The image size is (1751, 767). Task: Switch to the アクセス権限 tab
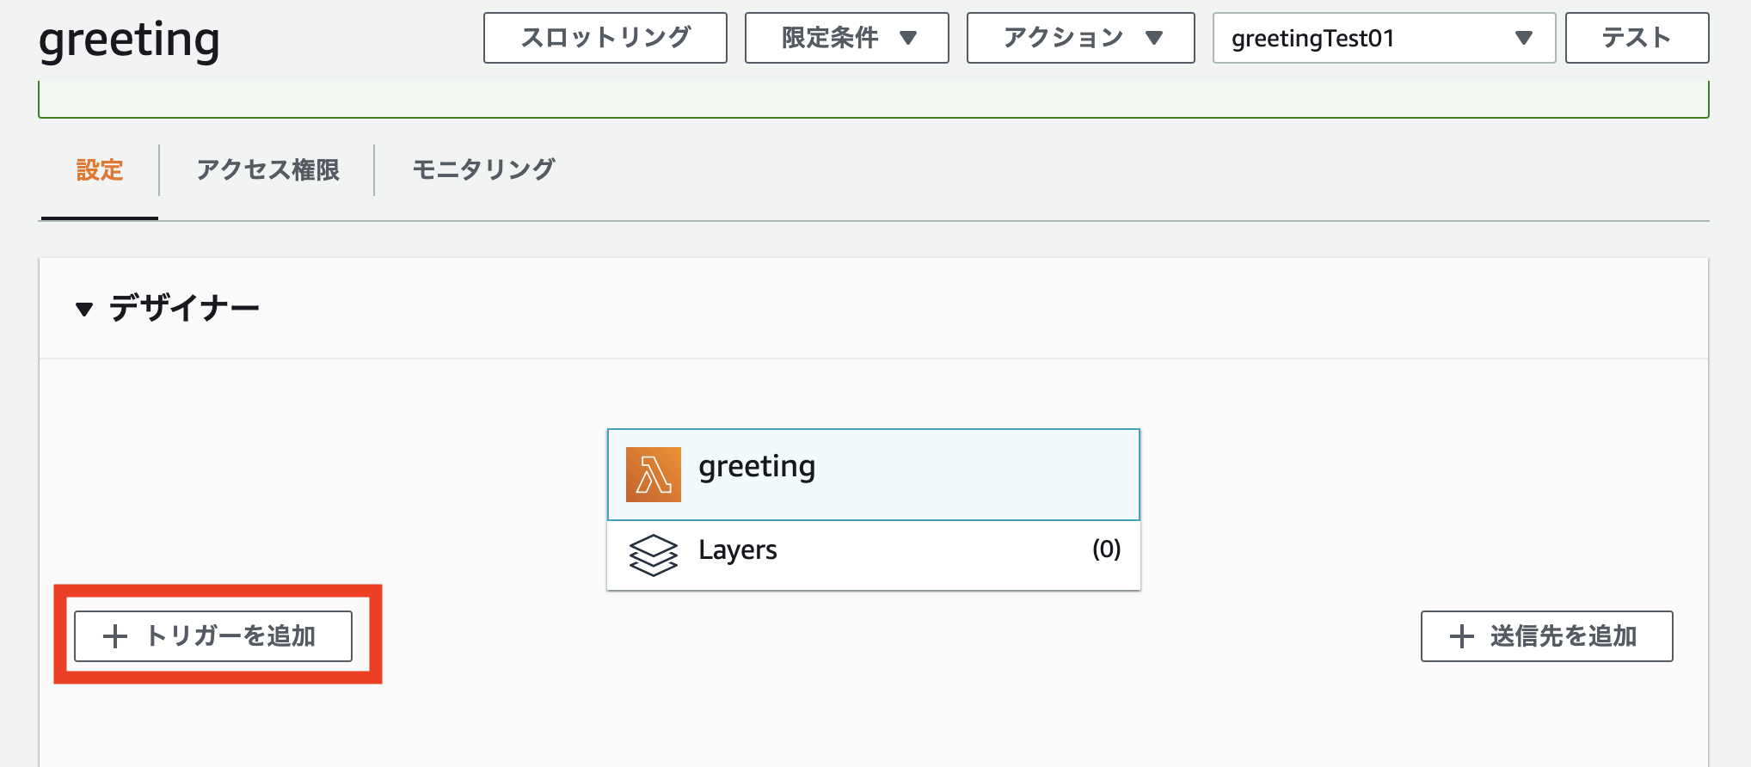(x=267, y=170)
